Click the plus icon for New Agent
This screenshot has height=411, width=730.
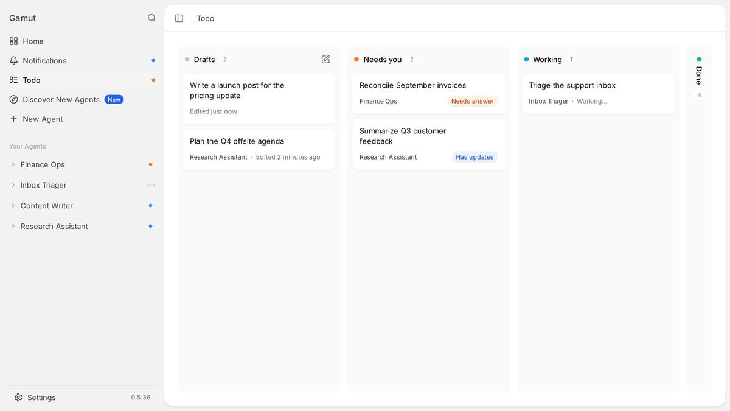click(x=13, y=119)
